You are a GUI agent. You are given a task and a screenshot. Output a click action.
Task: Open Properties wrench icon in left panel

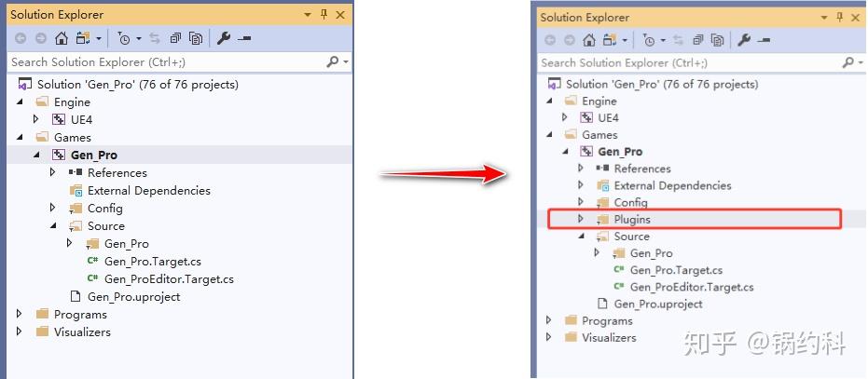tap(224, 39)
